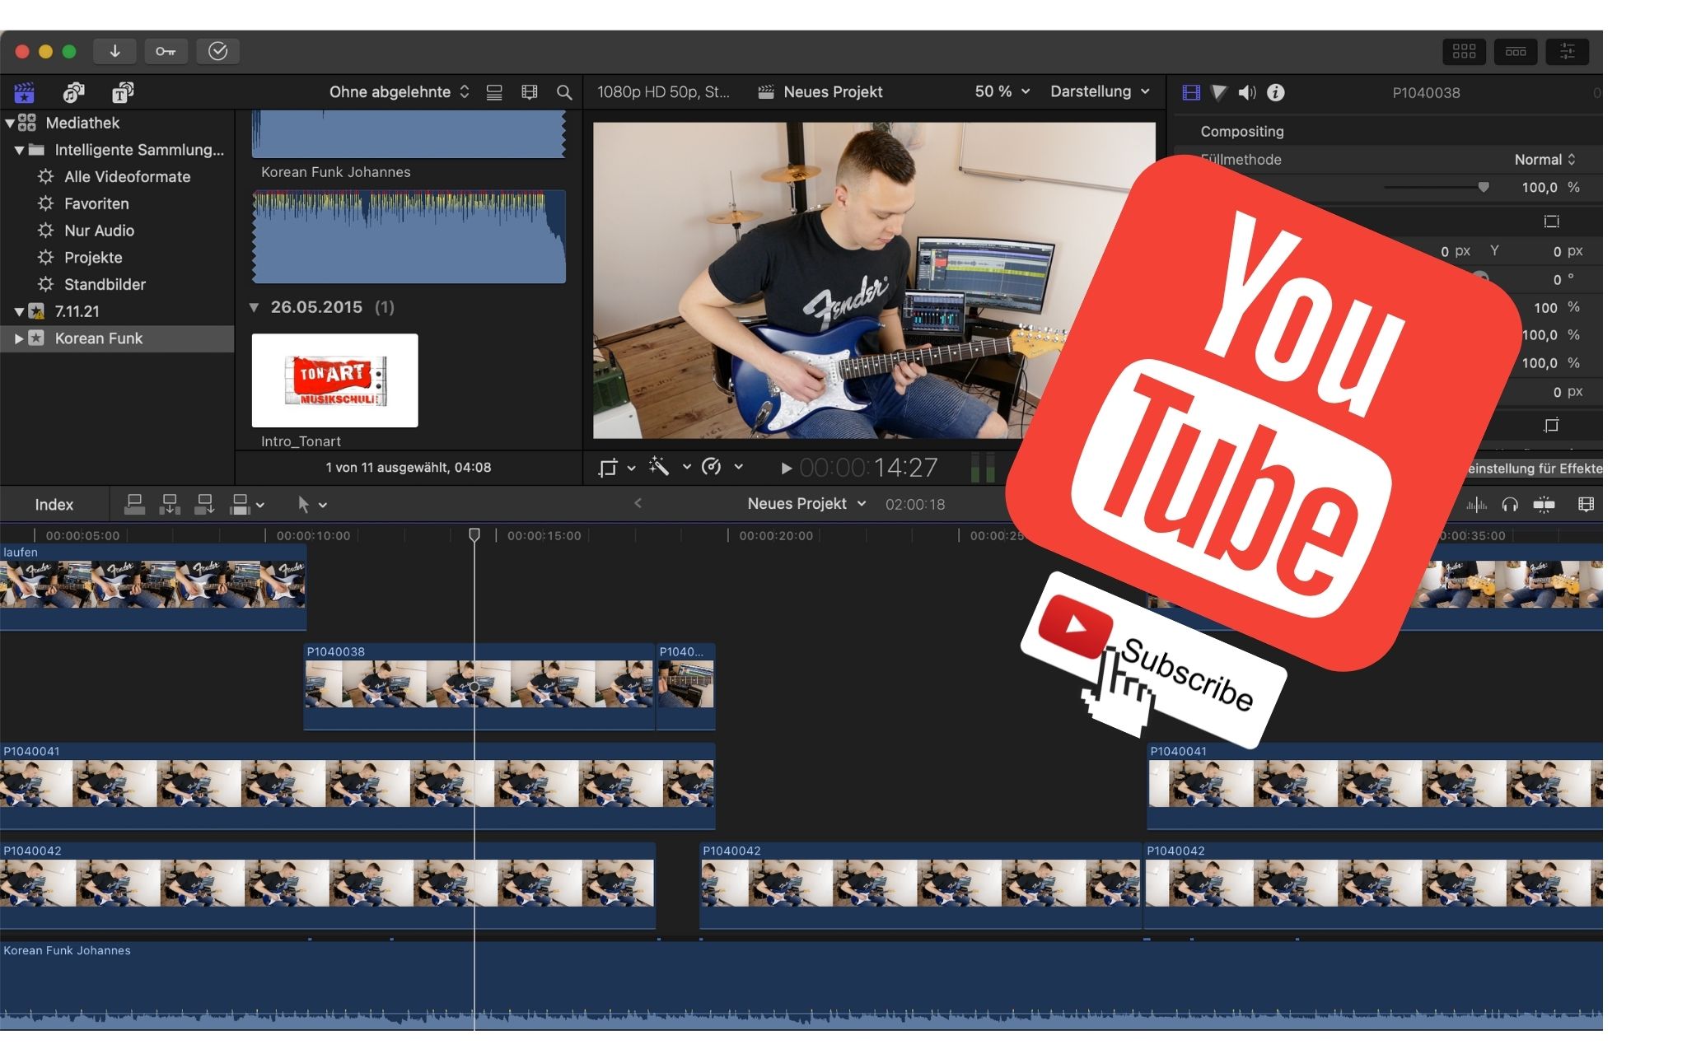Expand the Korean Funk event

coord(19,338)
